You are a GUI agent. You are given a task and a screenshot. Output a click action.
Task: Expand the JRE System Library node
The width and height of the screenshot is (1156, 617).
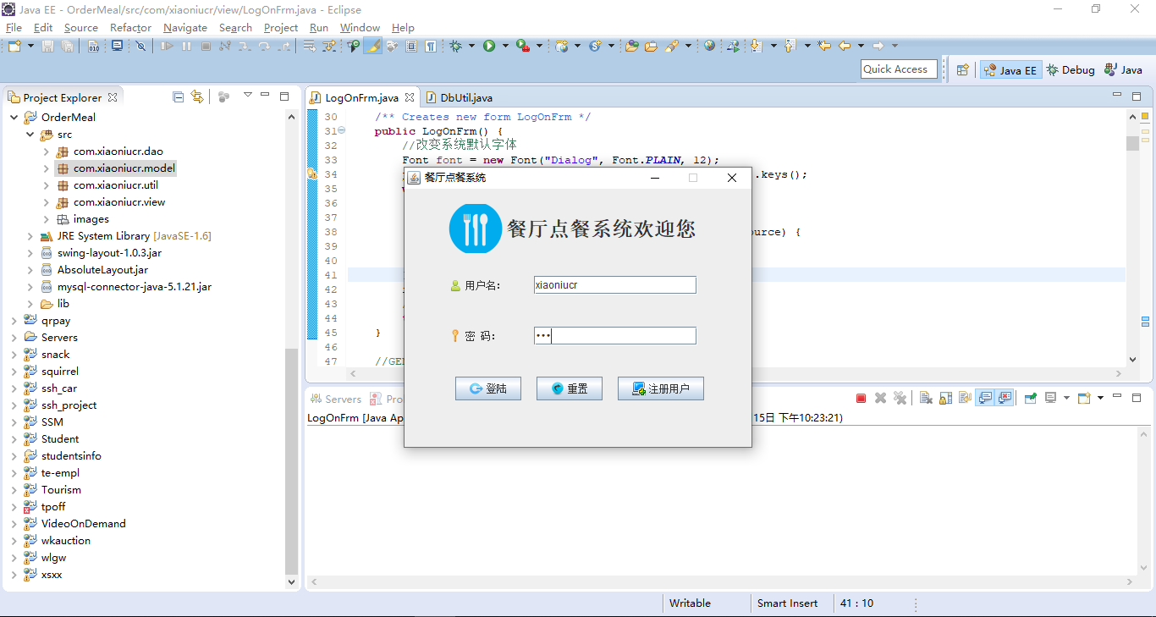[30, 236]
